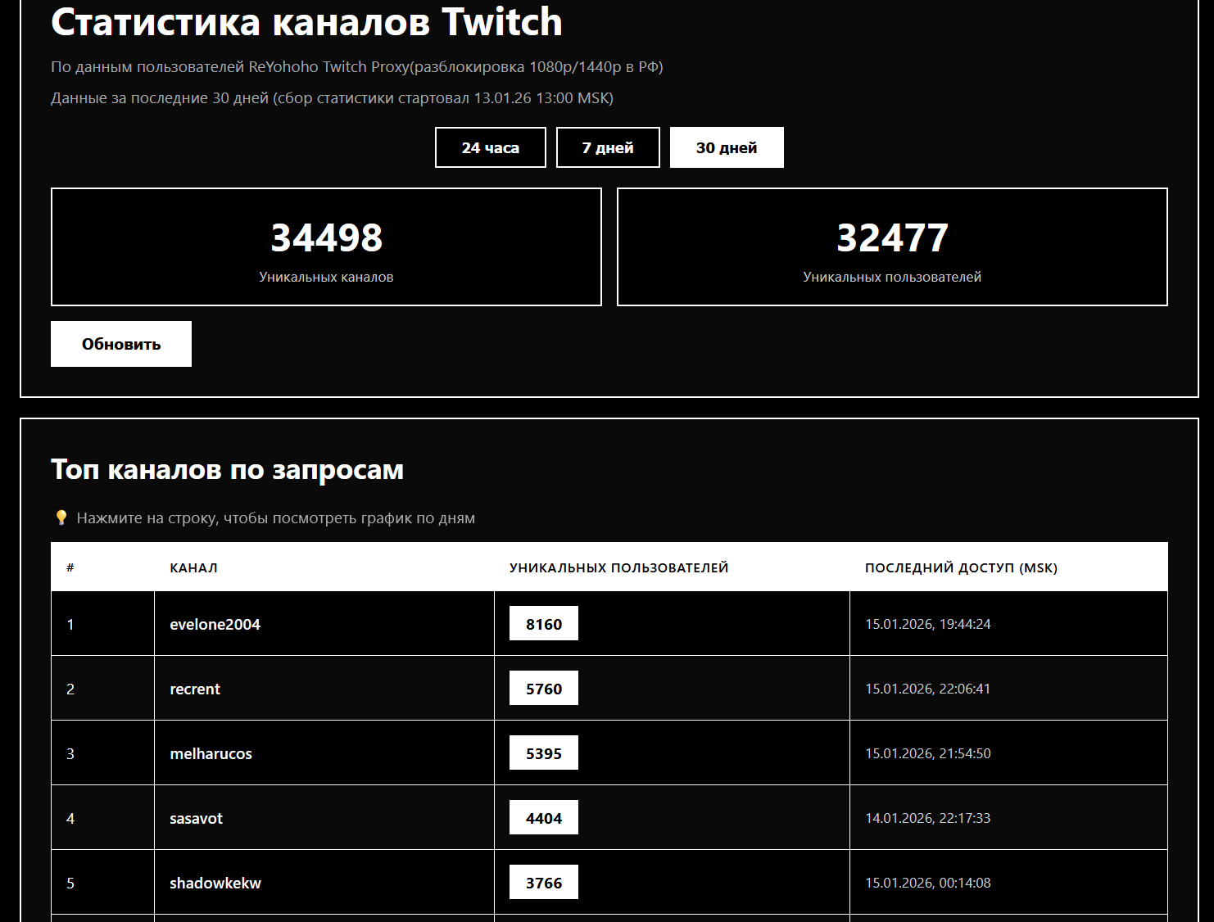Image resolution: width=1214 pixels, height=922 pixels.
Task: Click the last access time 15.01.2026, 22:06:41
Action: pyautogui.click(x=928, y=689)
